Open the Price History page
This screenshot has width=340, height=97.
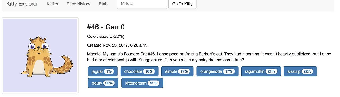[78, 4]
